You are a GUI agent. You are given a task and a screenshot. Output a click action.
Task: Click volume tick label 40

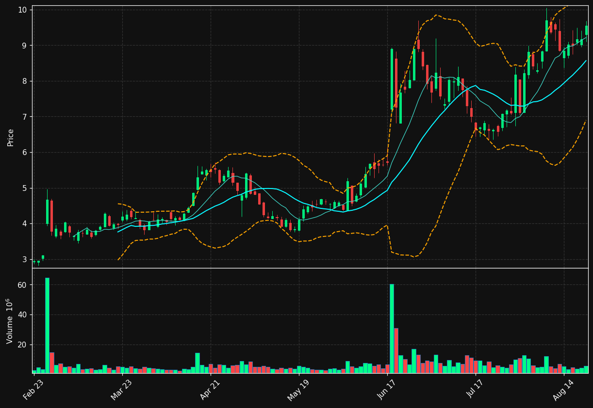(23, 315)
